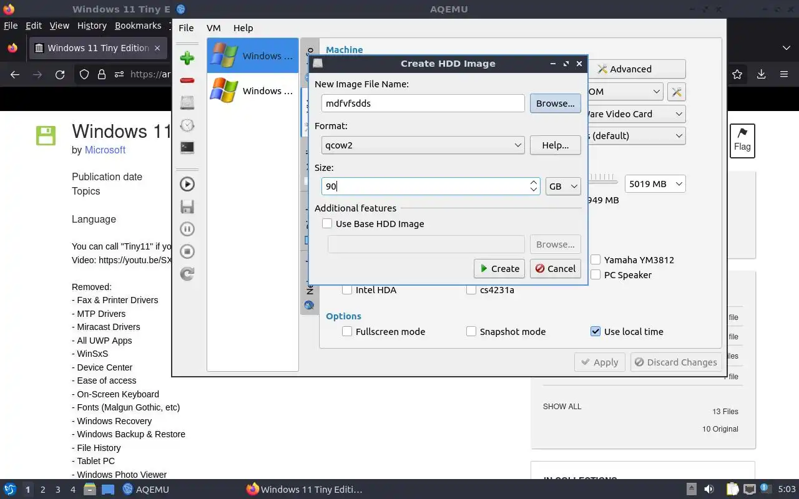Toggle the PC Speaker checkbox
Viewport: 799px width, 499px height.
pos(596,274)
